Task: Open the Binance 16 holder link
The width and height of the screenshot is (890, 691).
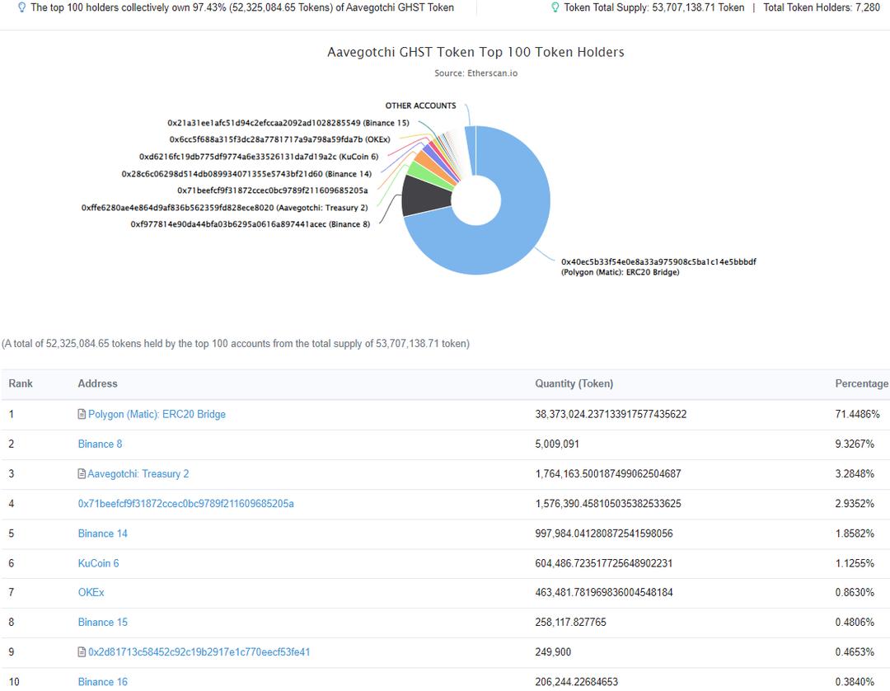Action: tap(102, 682)
